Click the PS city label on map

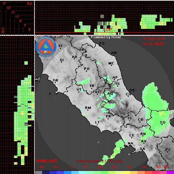pos(102,43)
